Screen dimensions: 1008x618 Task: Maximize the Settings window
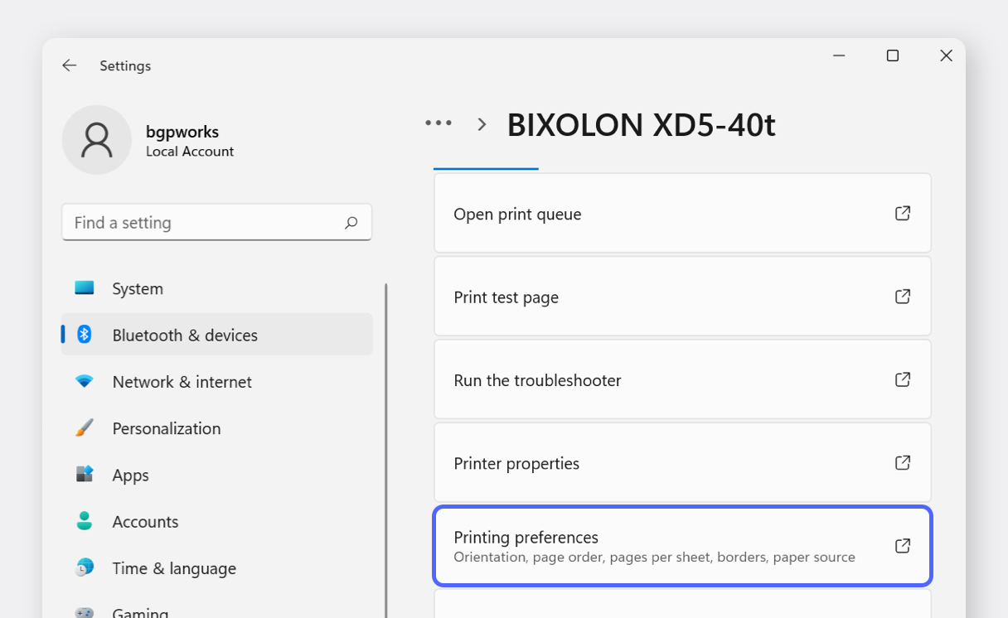[x=893, y=56]
